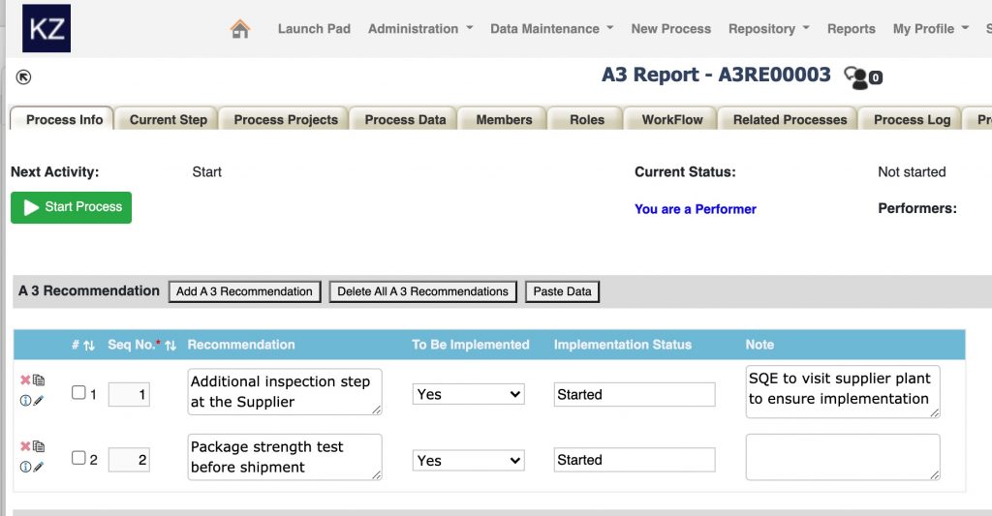Click the Implementation Status field in row 2
992x516 pixels.
point(634,460)
